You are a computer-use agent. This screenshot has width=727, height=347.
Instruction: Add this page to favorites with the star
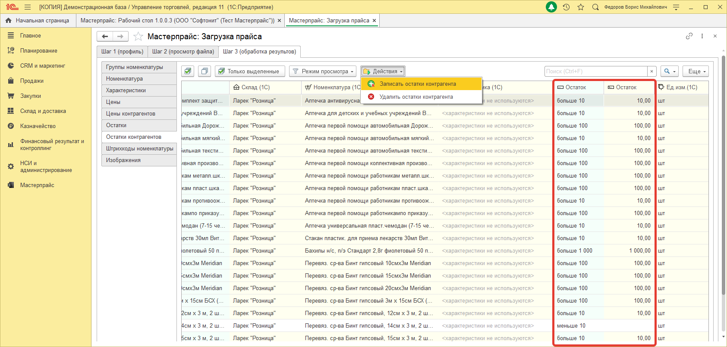138,37
